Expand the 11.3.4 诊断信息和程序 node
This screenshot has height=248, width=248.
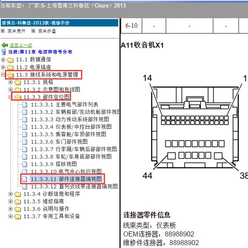pos(10,194)
